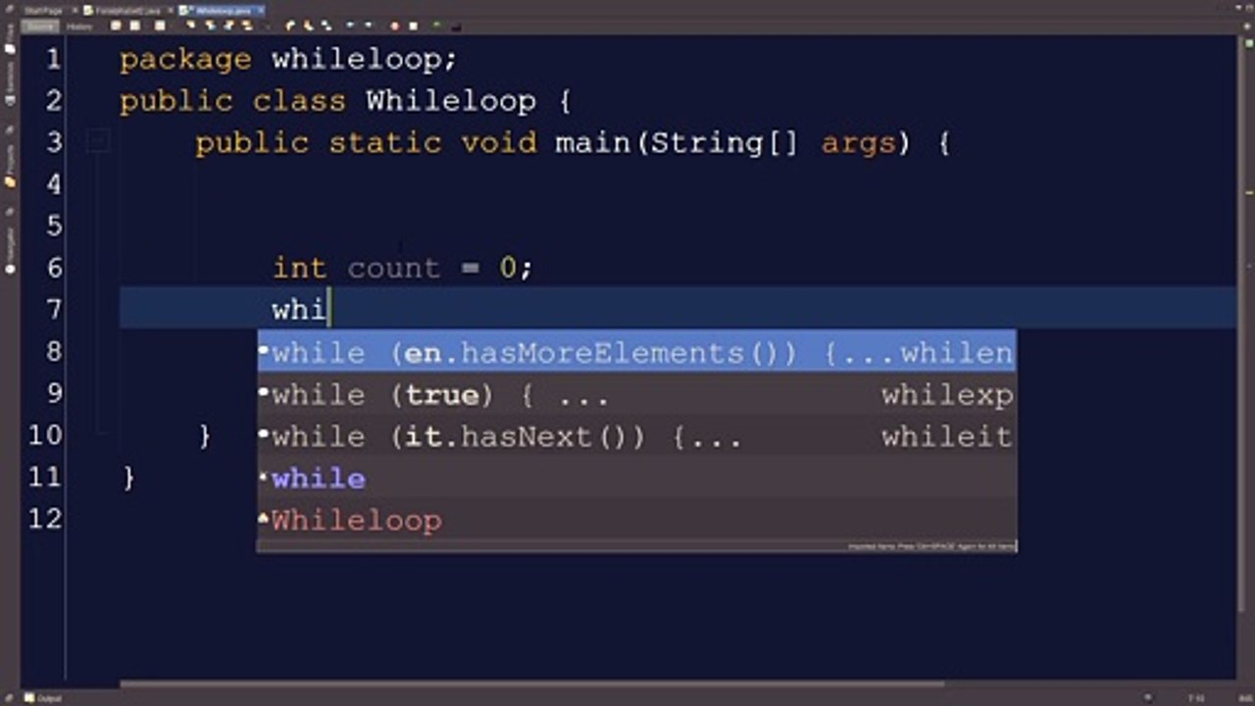
Task: Open the Projects side panel
Action: (10, 164)
